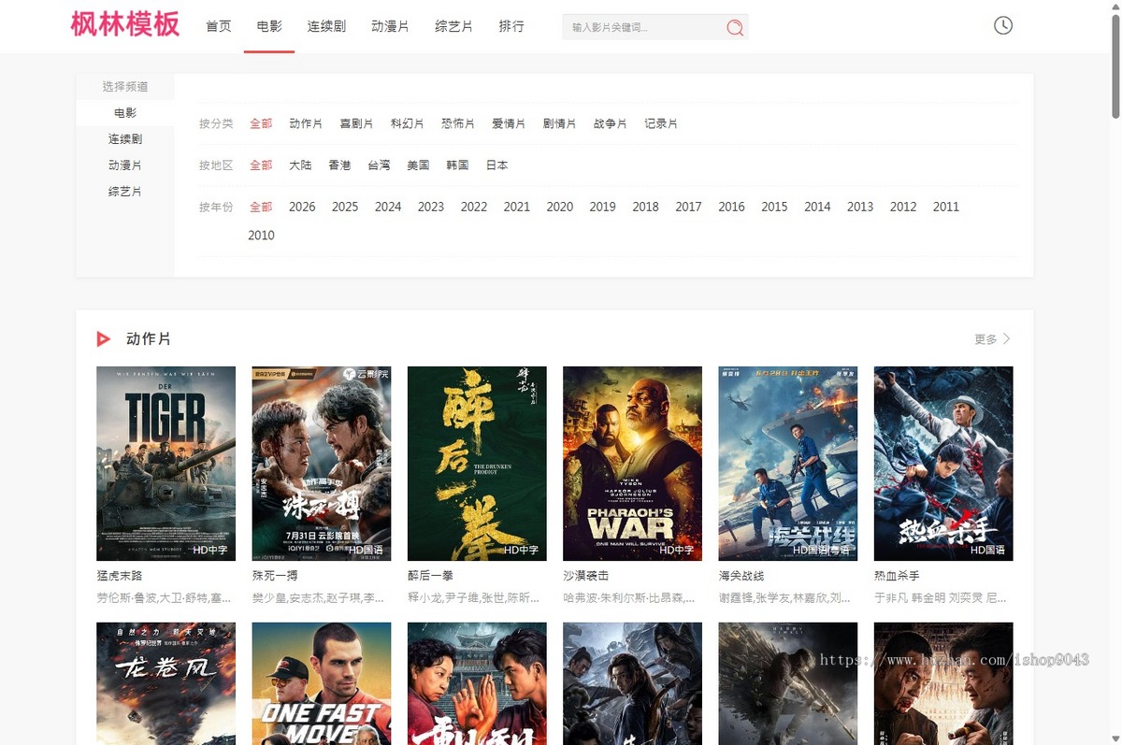1122x745 pixels.
Task: Open the 首页 nav tab
Action: pos(219,26)
